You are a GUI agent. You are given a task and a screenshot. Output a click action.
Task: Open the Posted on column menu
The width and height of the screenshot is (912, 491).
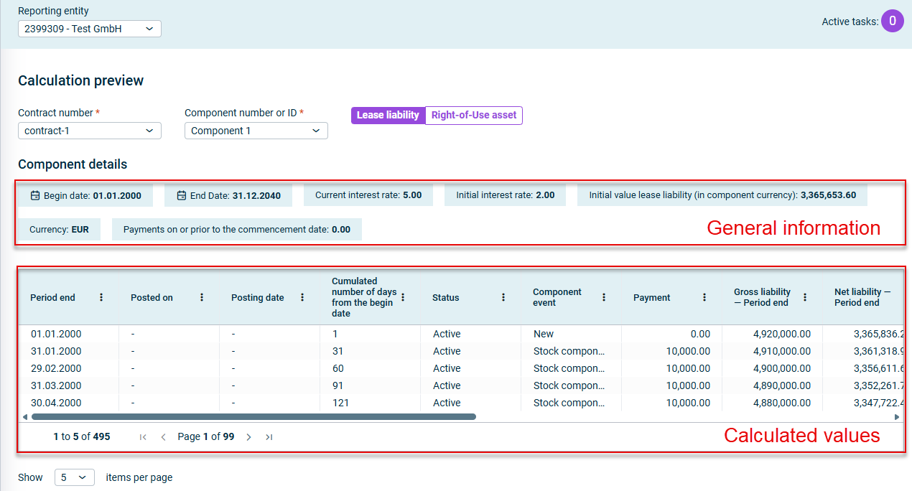pyautogui.click(x=202, y=297)
